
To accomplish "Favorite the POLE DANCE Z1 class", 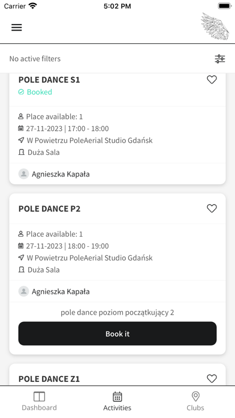I will tap(212, 378).
